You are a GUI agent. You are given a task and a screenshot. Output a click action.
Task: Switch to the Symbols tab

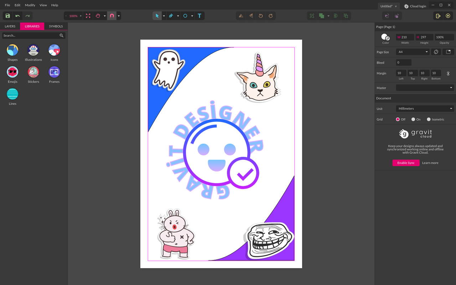click(56, 26)
